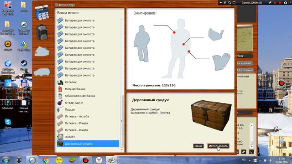
Task: Select the Медная банка icon in the list
Action: [60, 89]
